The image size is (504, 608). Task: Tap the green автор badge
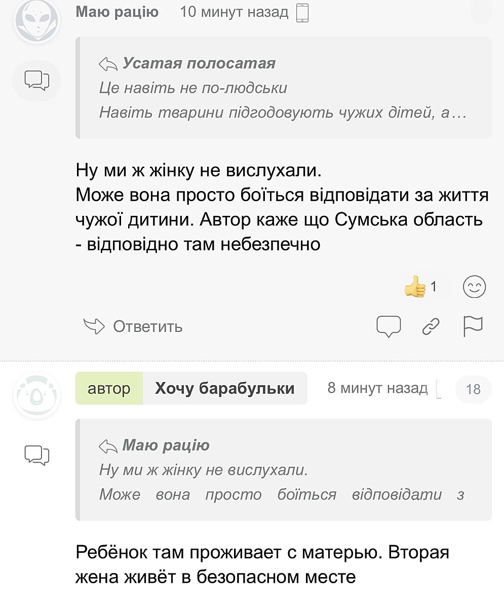click(x=109, y=389)
